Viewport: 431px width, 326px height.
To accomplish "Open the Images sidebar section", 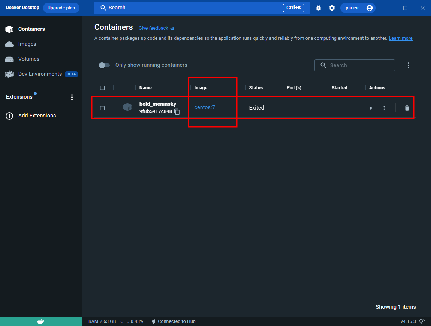I will coord(27,44).
